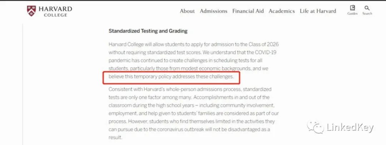Open the Guides book icon

click(352, 8)
